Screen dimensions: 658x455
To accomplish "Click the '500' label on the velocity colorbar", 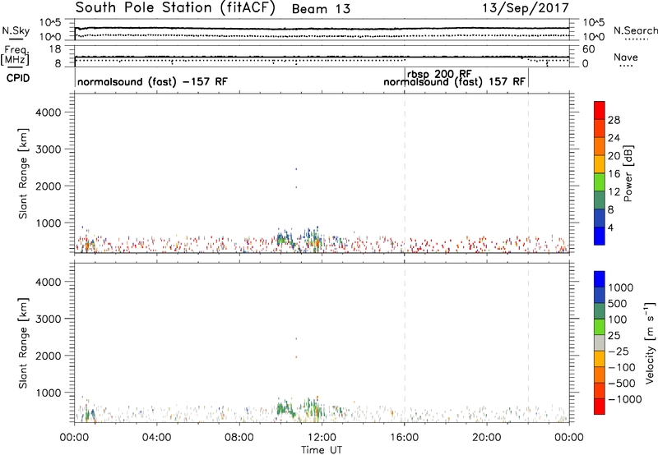I will pyautogui.click(x=618, y=303).
